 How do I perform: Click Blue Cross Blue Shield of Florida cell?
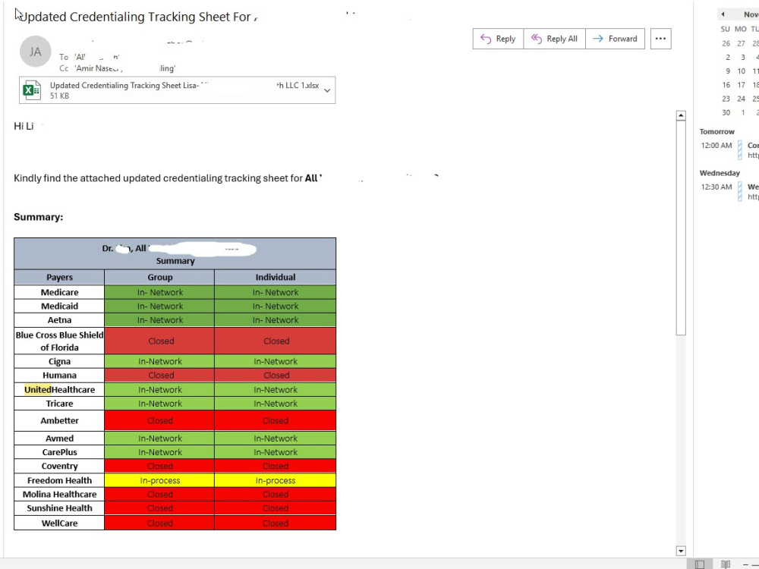tap(59, 341)
